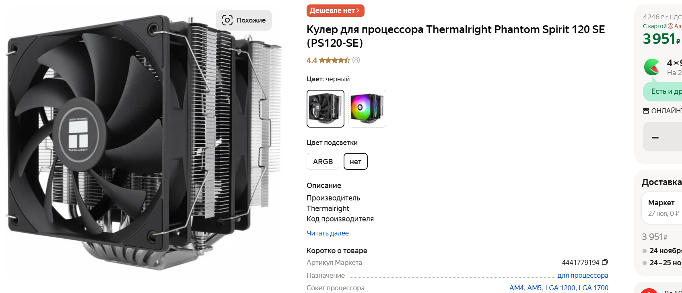
Task: Open the для процессора link
Action: coord(583,275)
